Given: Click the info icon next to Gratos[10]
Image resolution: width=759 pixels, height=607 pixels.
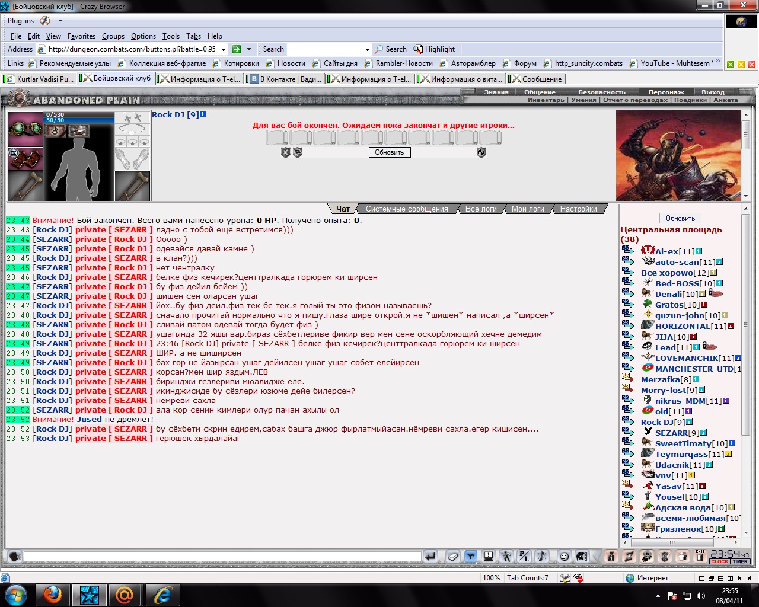Looking at the screenshot, I should 704,305.
